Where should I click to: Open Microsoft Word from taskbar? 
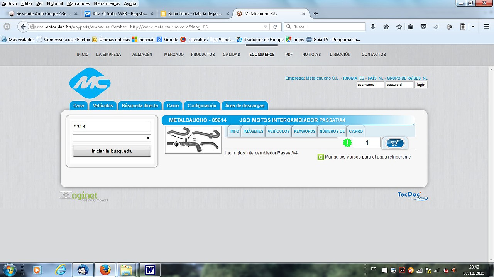pyautogui.click(x=150, y=270)
